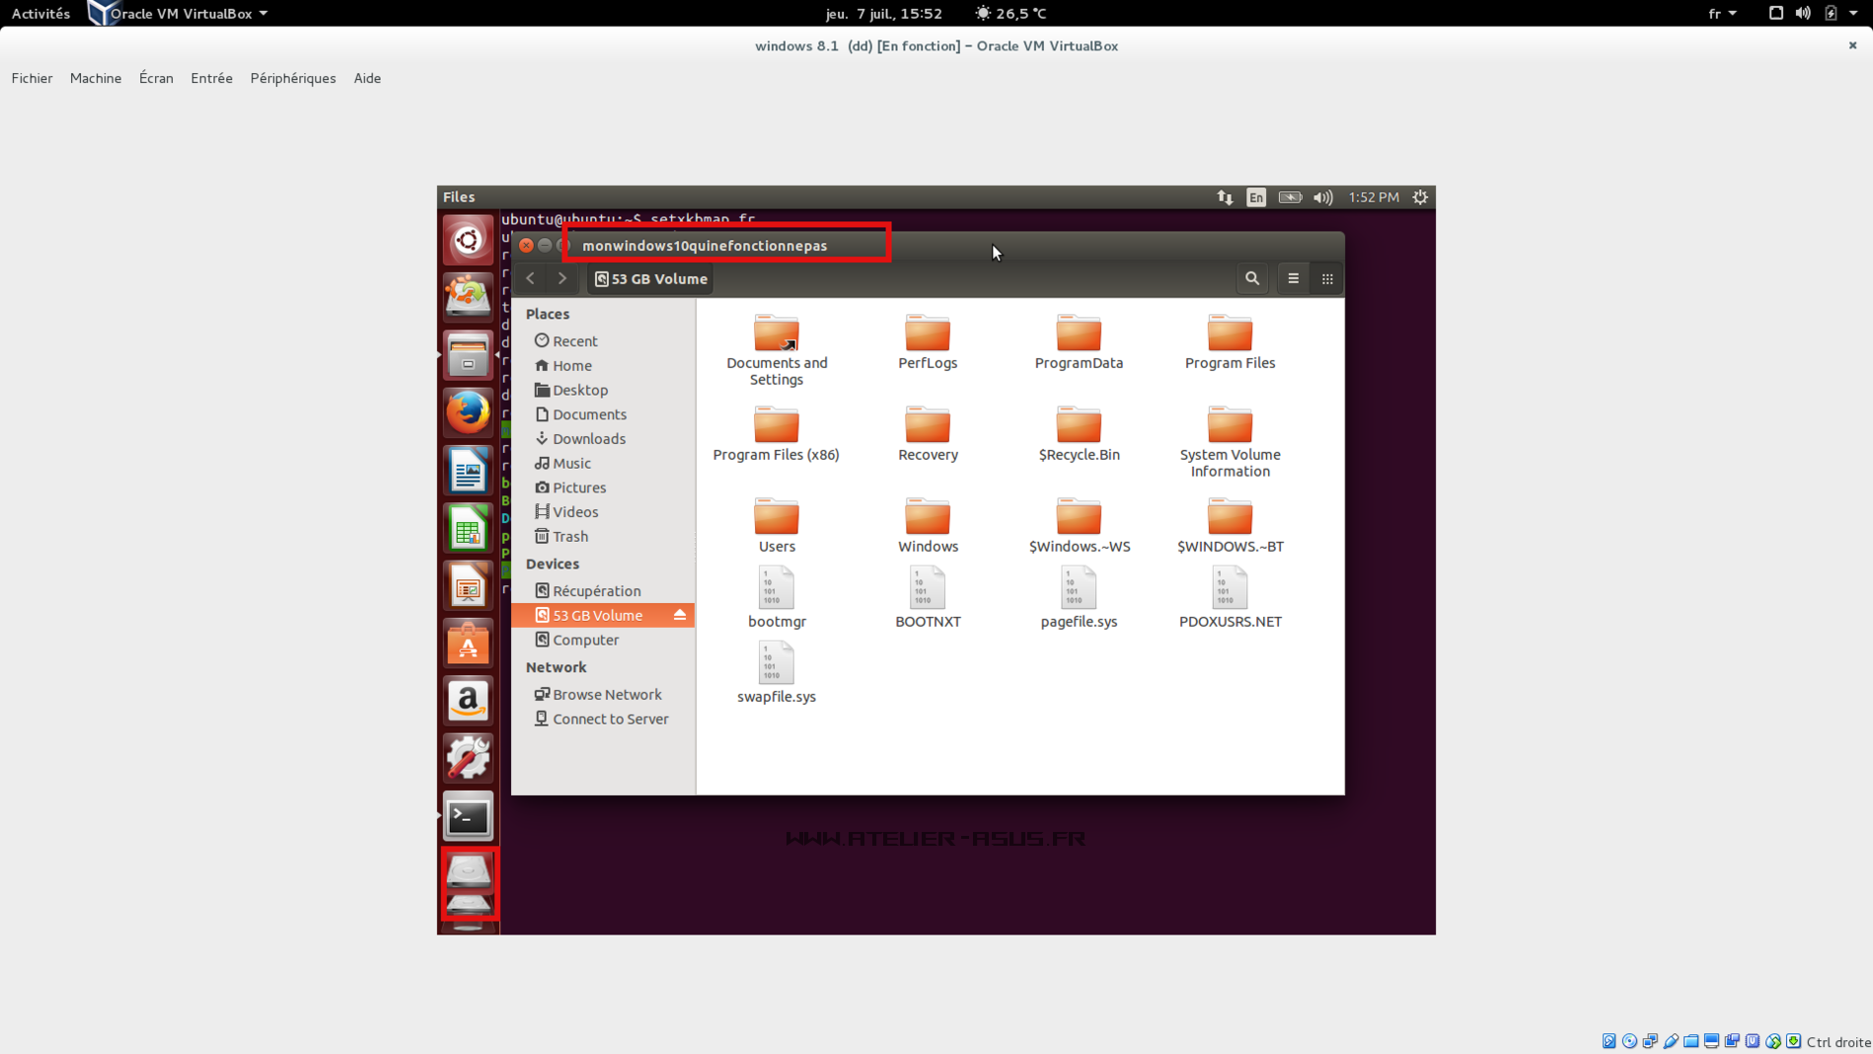
Task: Eject the 53 GB Volume
Action: point(679,615)
